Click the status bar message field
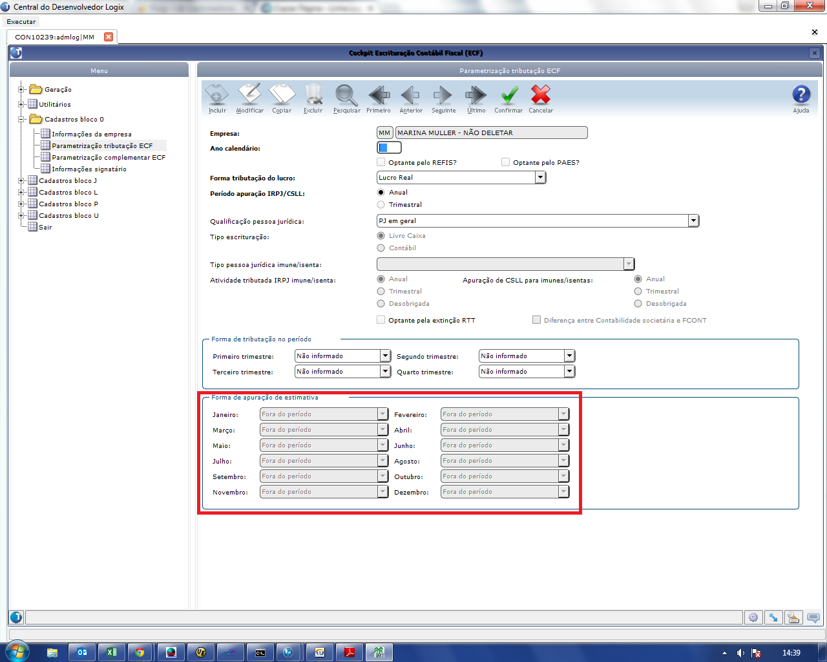Image resolution: width=827 pixels, height=662 pixels. pos(384,617)
